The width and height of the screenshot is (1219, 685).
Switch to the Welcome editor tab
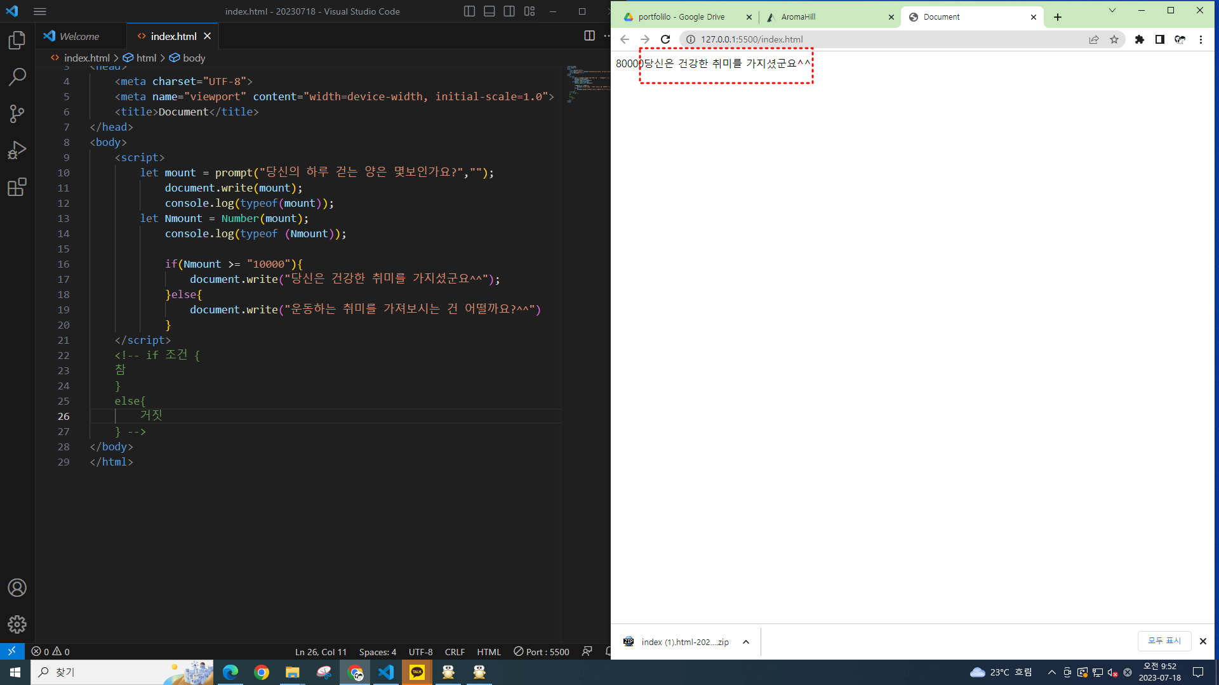point(79,36)
